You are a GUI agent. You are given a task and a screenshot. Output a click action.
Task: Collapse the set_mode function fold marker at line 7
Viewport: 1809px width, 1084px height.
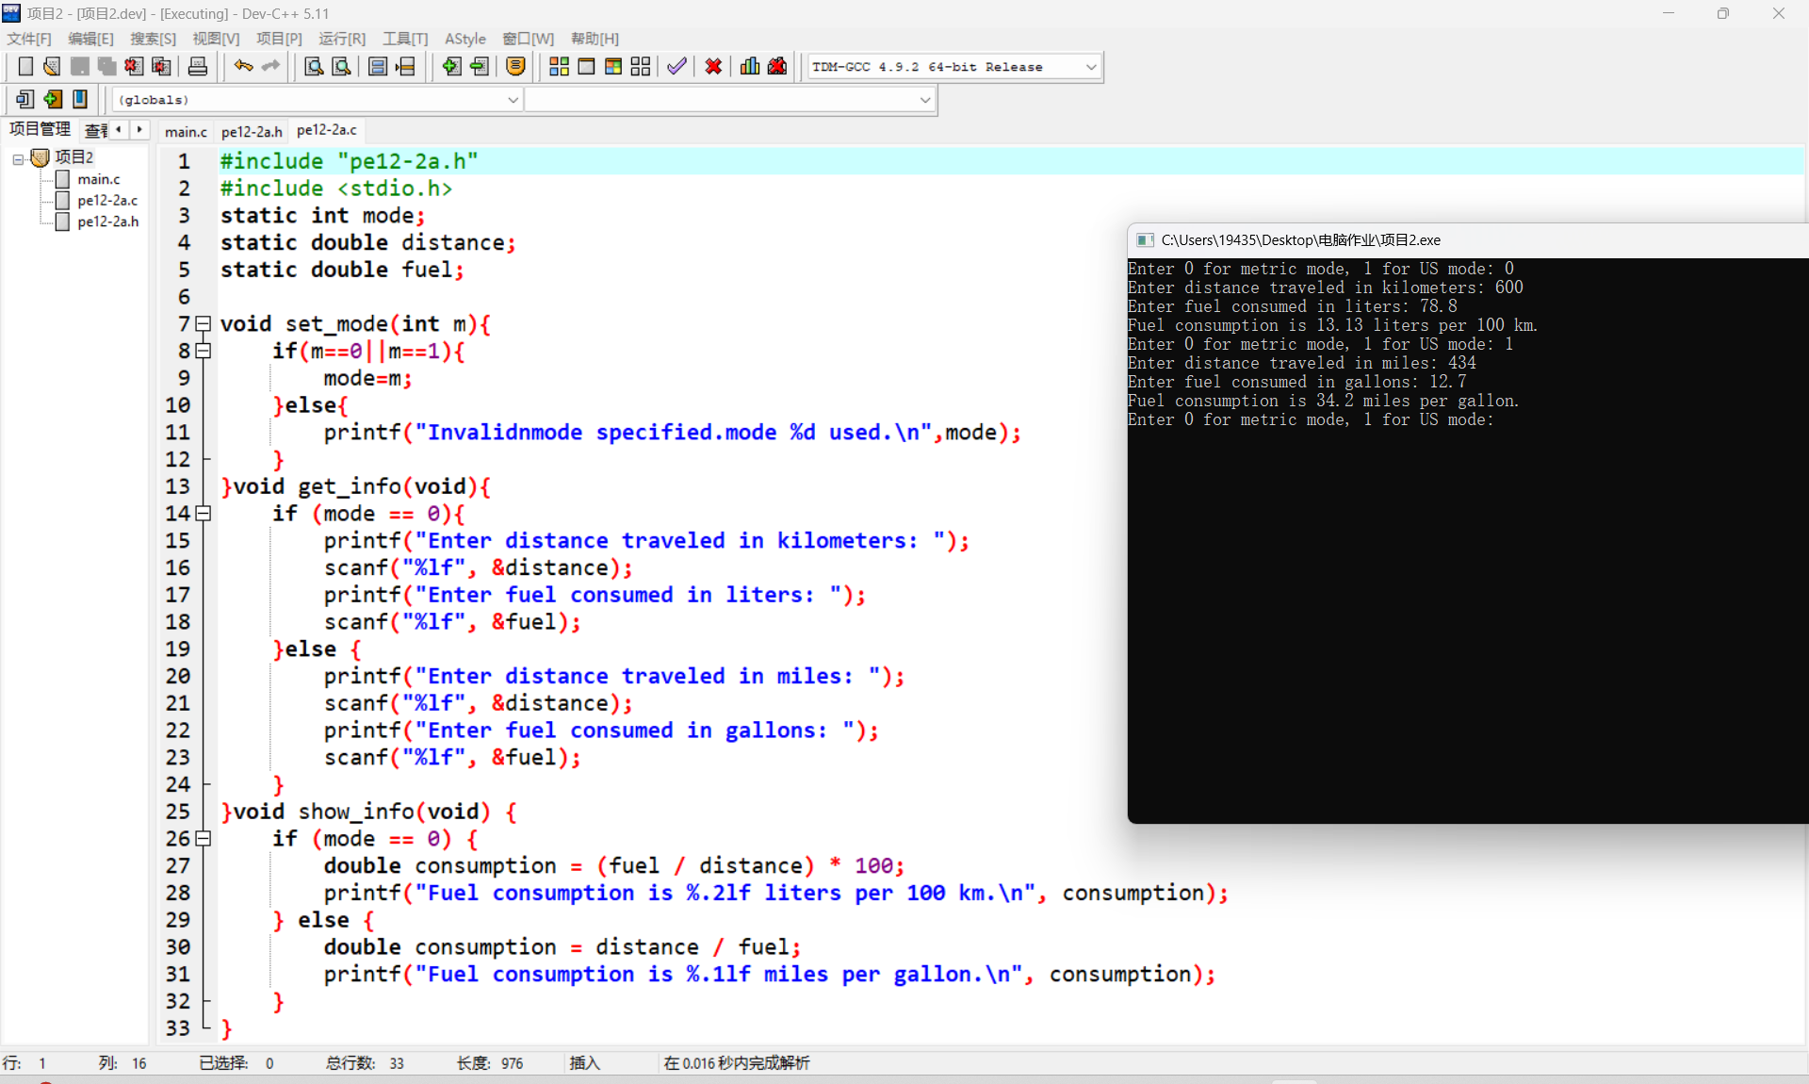click(203, 324)
